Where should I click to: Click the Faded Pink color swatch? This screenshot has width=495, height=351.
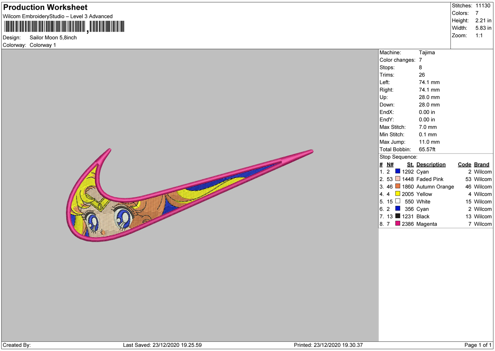398,179
